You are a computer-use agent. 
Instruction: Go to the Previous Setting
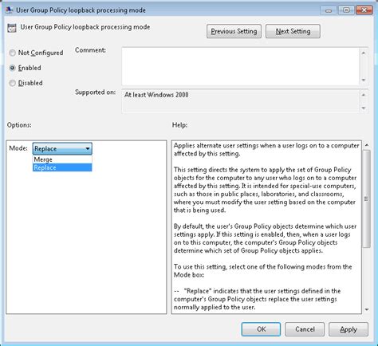click(234, 31)
